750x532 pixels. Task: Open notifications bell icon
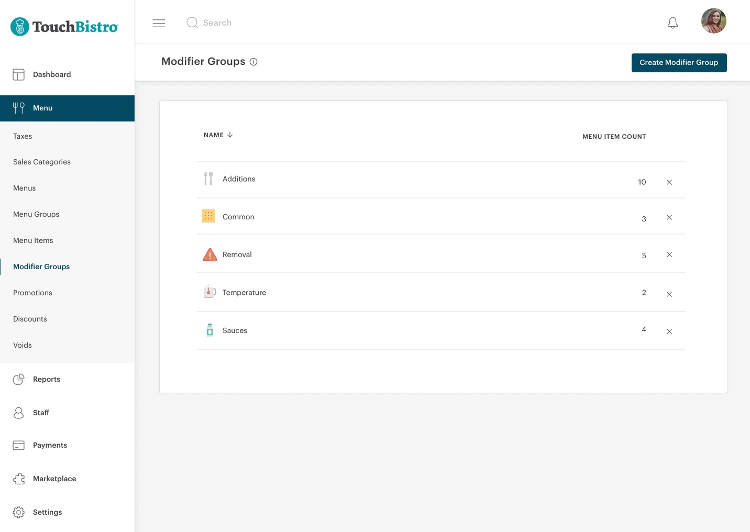tap(672, 23)
